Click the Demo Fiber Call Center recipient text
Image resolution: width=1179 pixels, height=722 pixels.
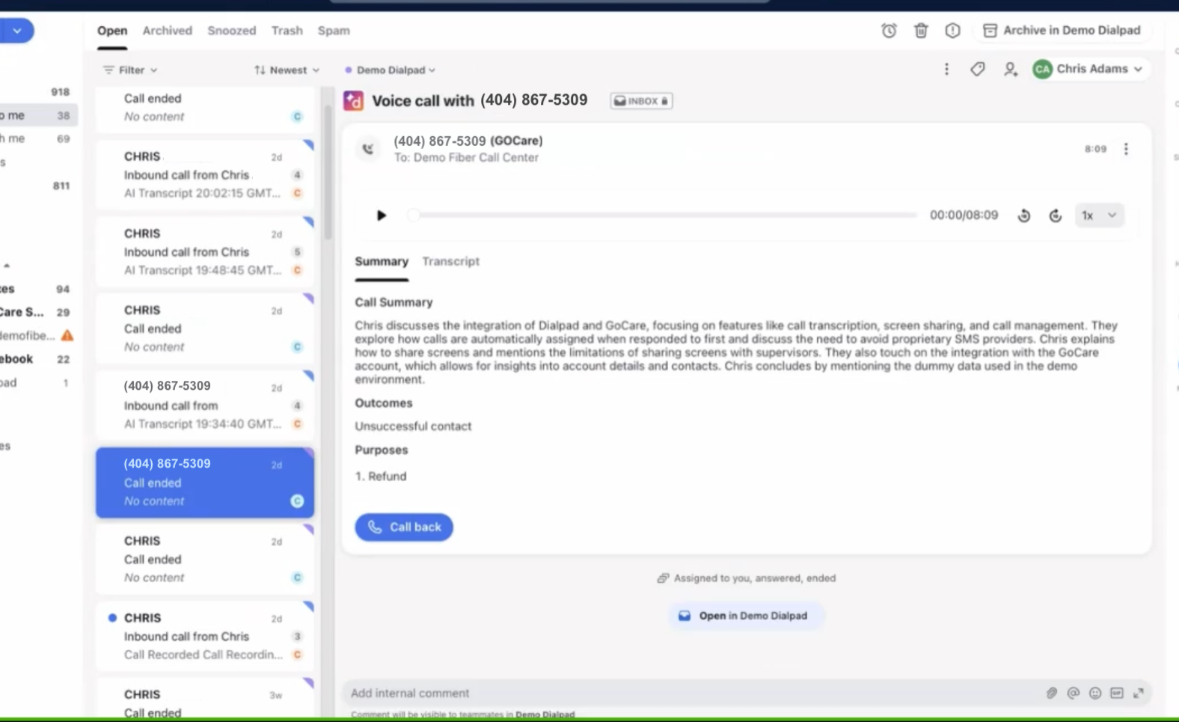point(476,158)
